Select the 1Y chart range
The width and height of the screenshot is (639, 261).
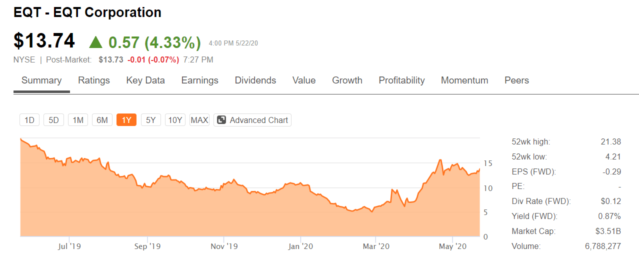[126, 120]
